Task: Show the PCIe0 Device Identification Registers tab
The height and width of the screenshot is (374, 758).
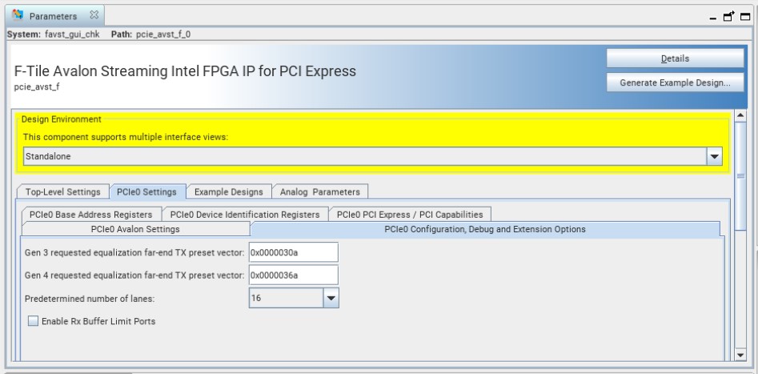Action: coord(245,214)
